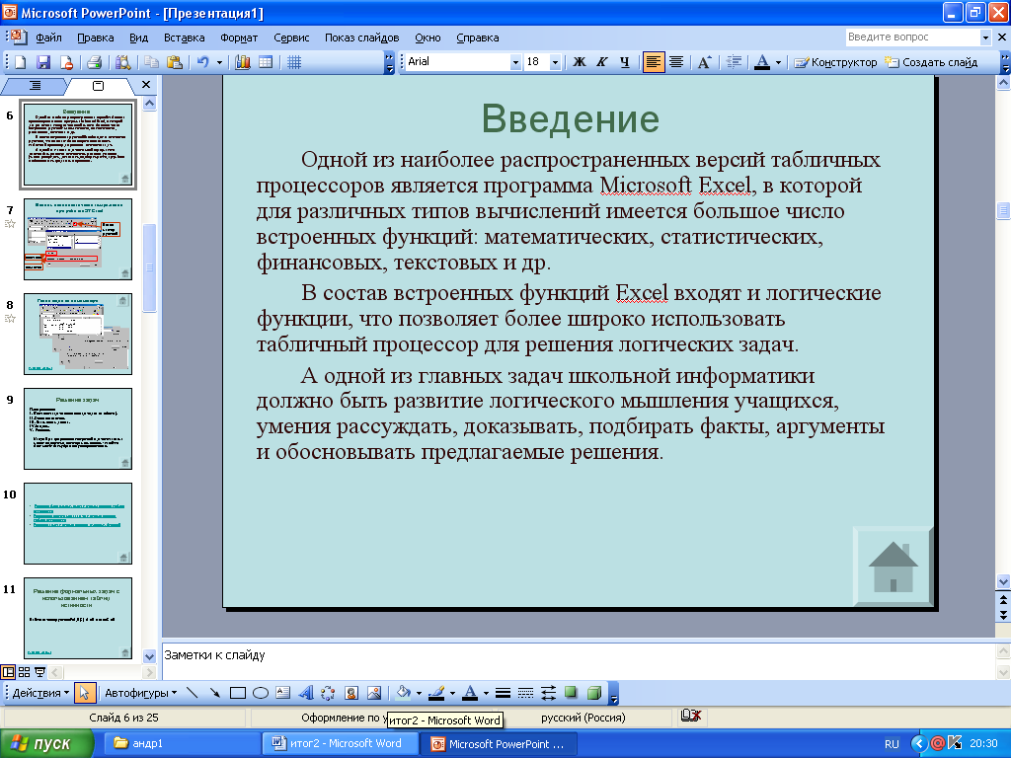Switch to the Slides tab in the left pane
Viewport: 1011px width, 758px height.
click(98, 86)
